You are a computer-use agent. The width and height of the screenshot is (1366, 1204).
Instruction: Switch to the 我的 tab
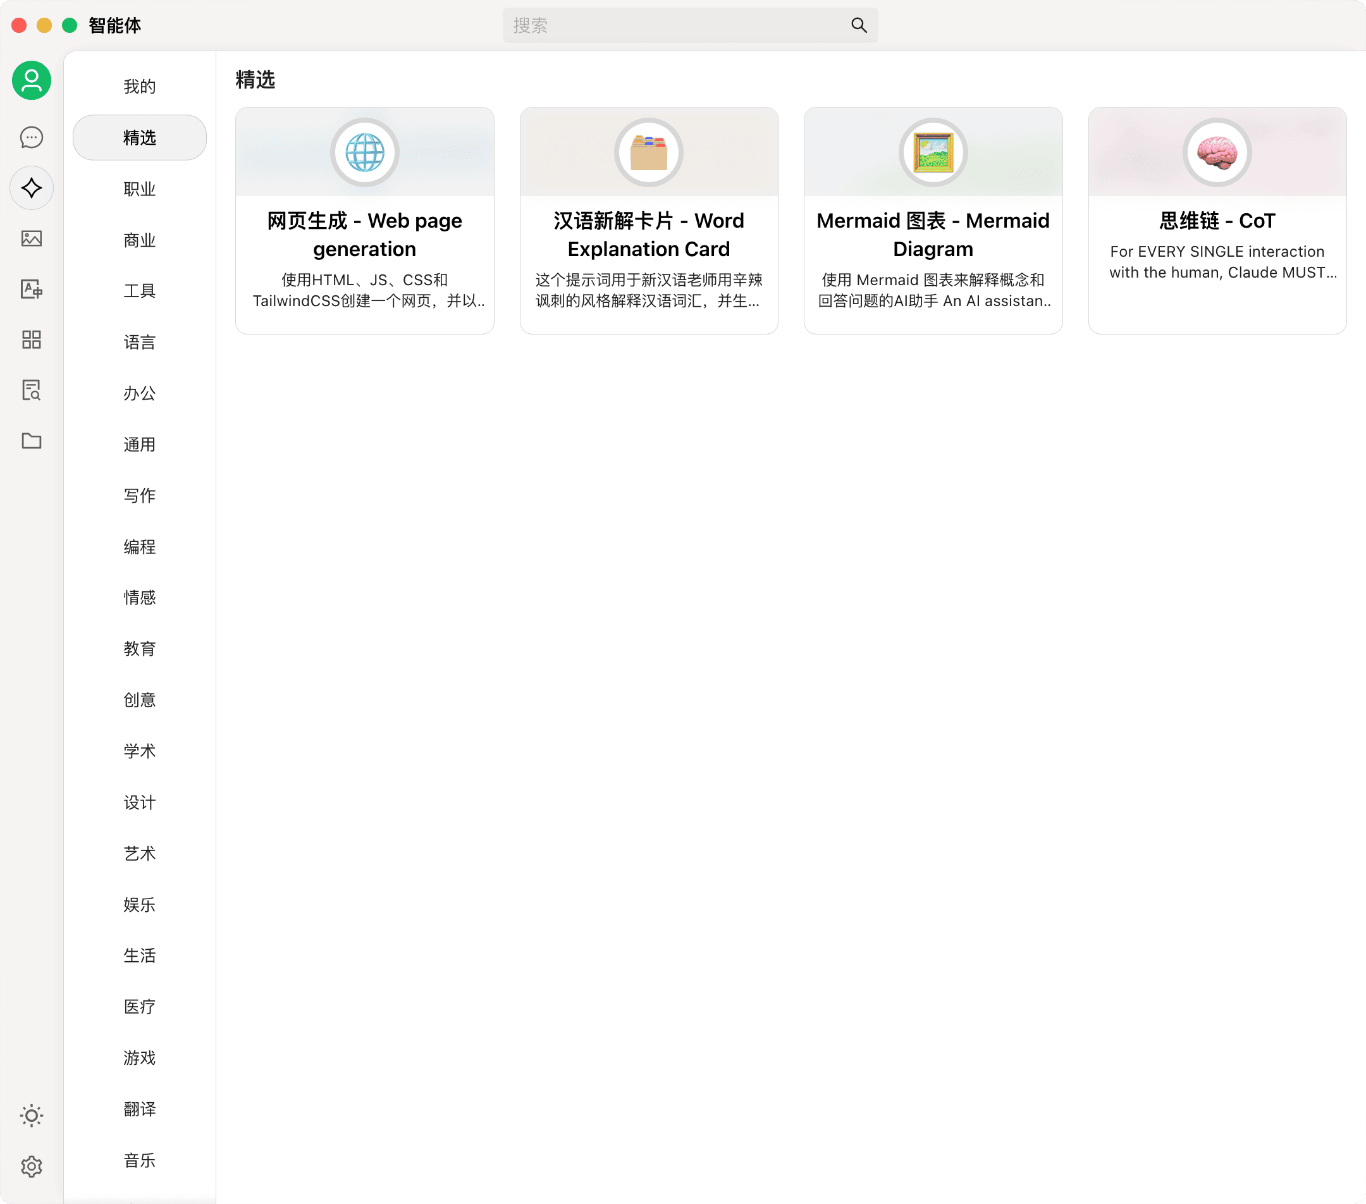pos(139,85)
